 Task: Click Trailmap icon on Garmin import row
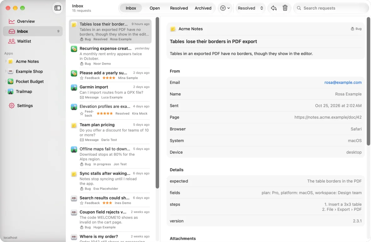(x=74, y=88)
